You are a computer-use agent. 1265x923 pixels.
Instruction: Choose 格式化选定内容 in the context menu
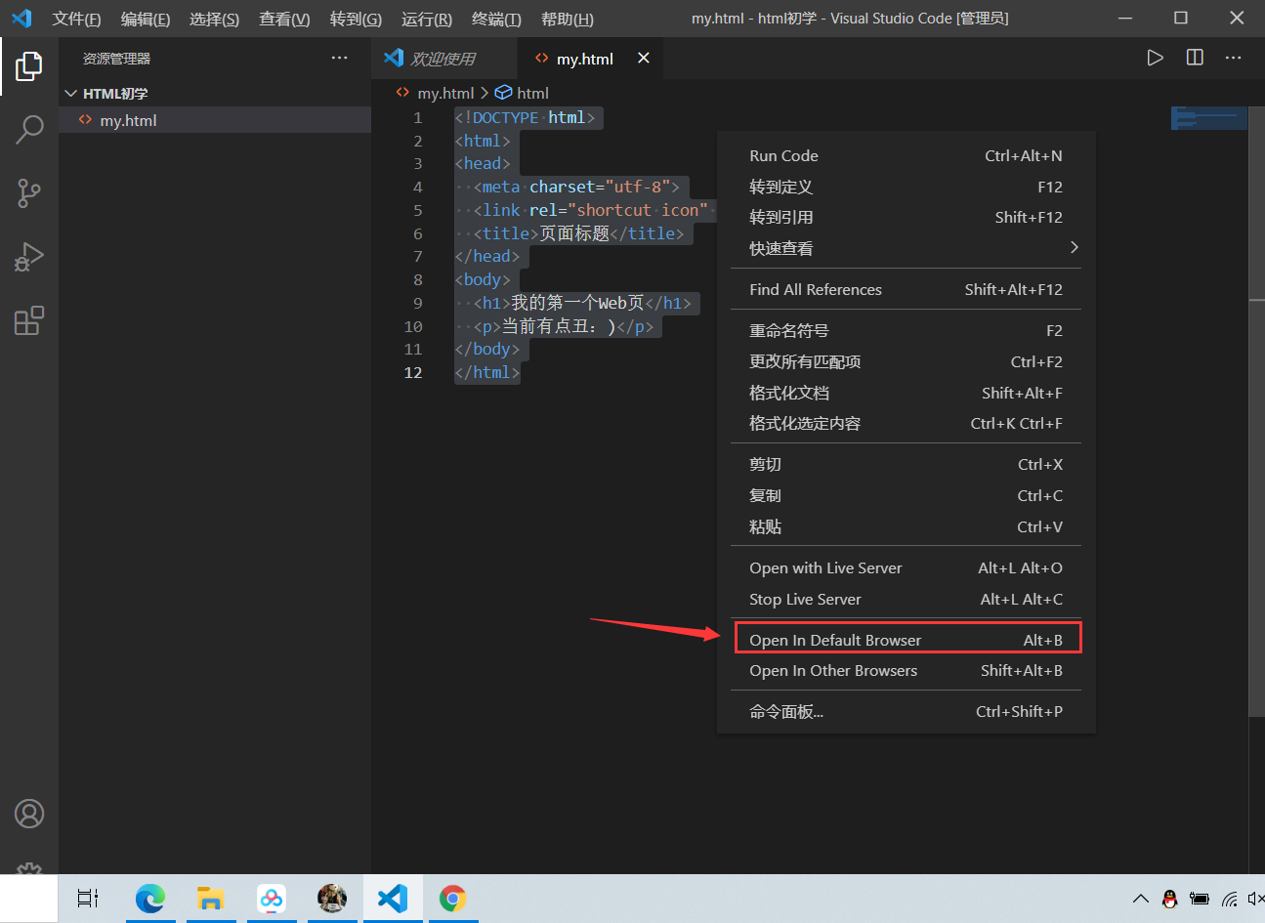click(906, 423)
